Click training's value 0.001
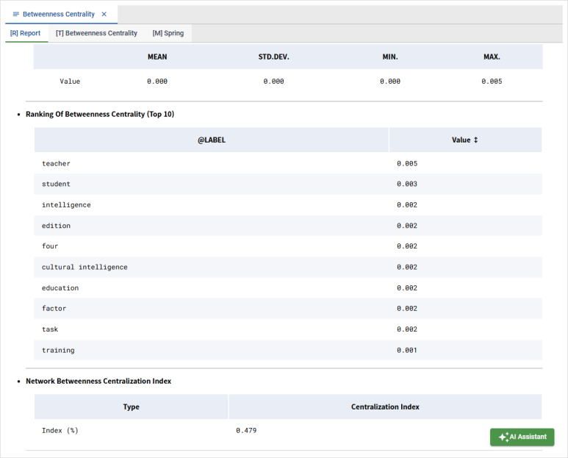This screenshot has height=458, width=568. tap(407, 350)
